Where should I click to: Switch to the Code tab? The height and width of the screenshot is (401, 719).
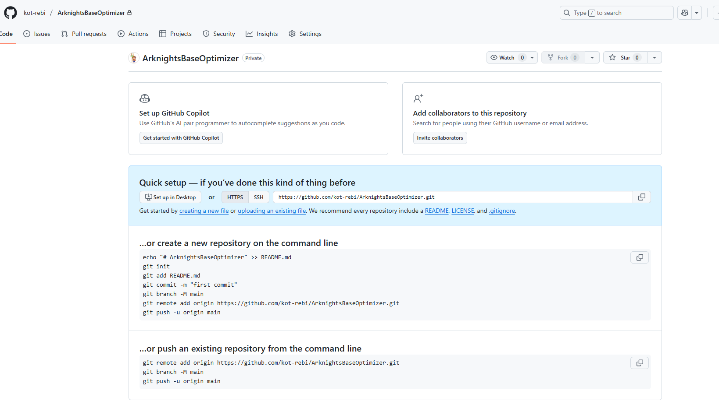point(6,34)
